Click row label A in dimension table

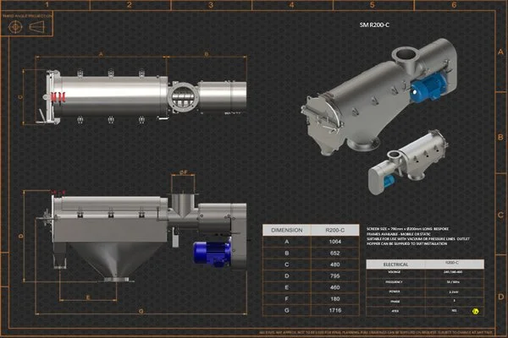287,242
